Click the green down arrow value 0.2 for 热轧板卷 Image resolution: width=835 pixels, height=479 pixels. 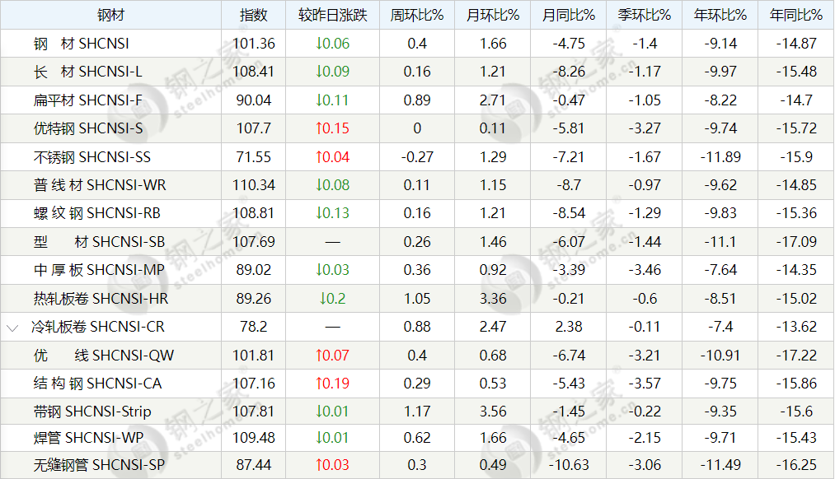coord(332,299)
